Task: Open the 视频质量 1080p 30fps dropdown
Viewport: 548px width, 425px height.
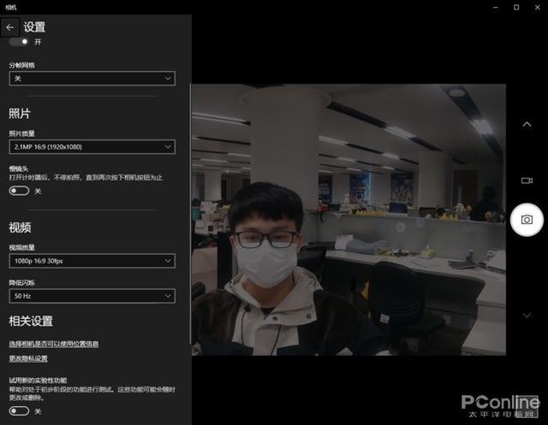Action: coord(92,260)
